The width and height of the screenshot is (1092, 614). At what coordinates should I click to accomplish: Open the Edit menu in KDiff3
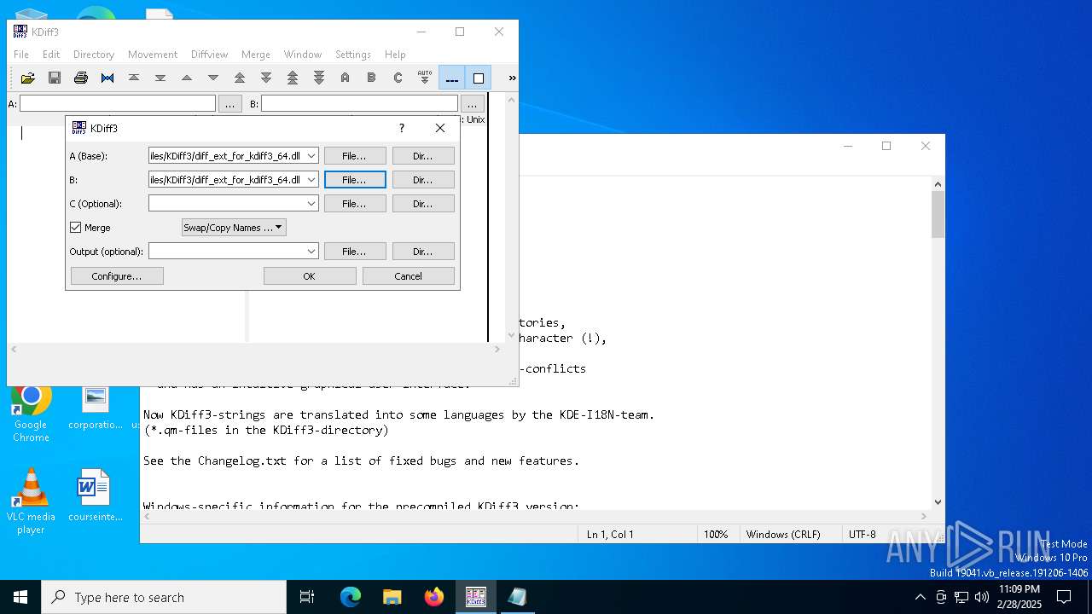(51, 55)
